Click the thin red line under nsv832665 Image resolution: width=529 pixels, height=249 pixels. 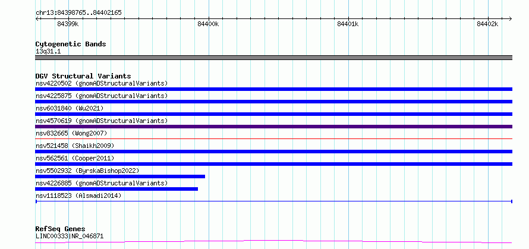tap(273, 138)
